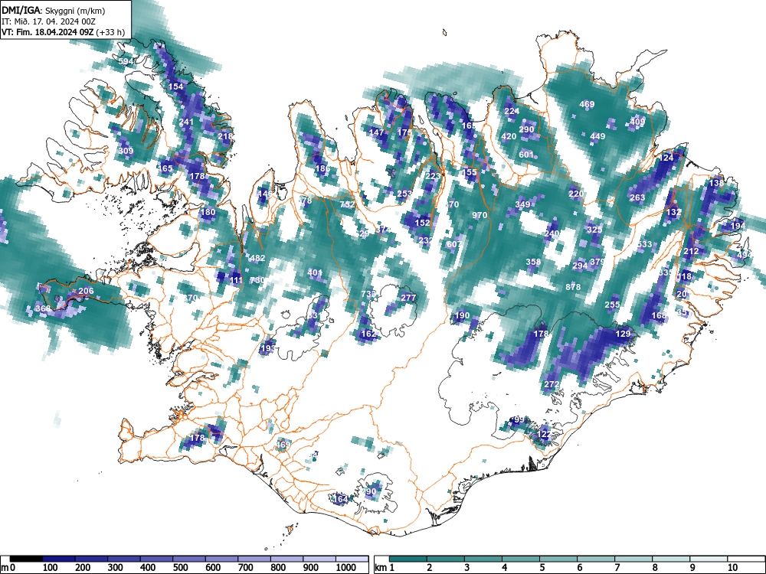
Task: Click the visibility value 124 on the map
Action: (666, 158)
